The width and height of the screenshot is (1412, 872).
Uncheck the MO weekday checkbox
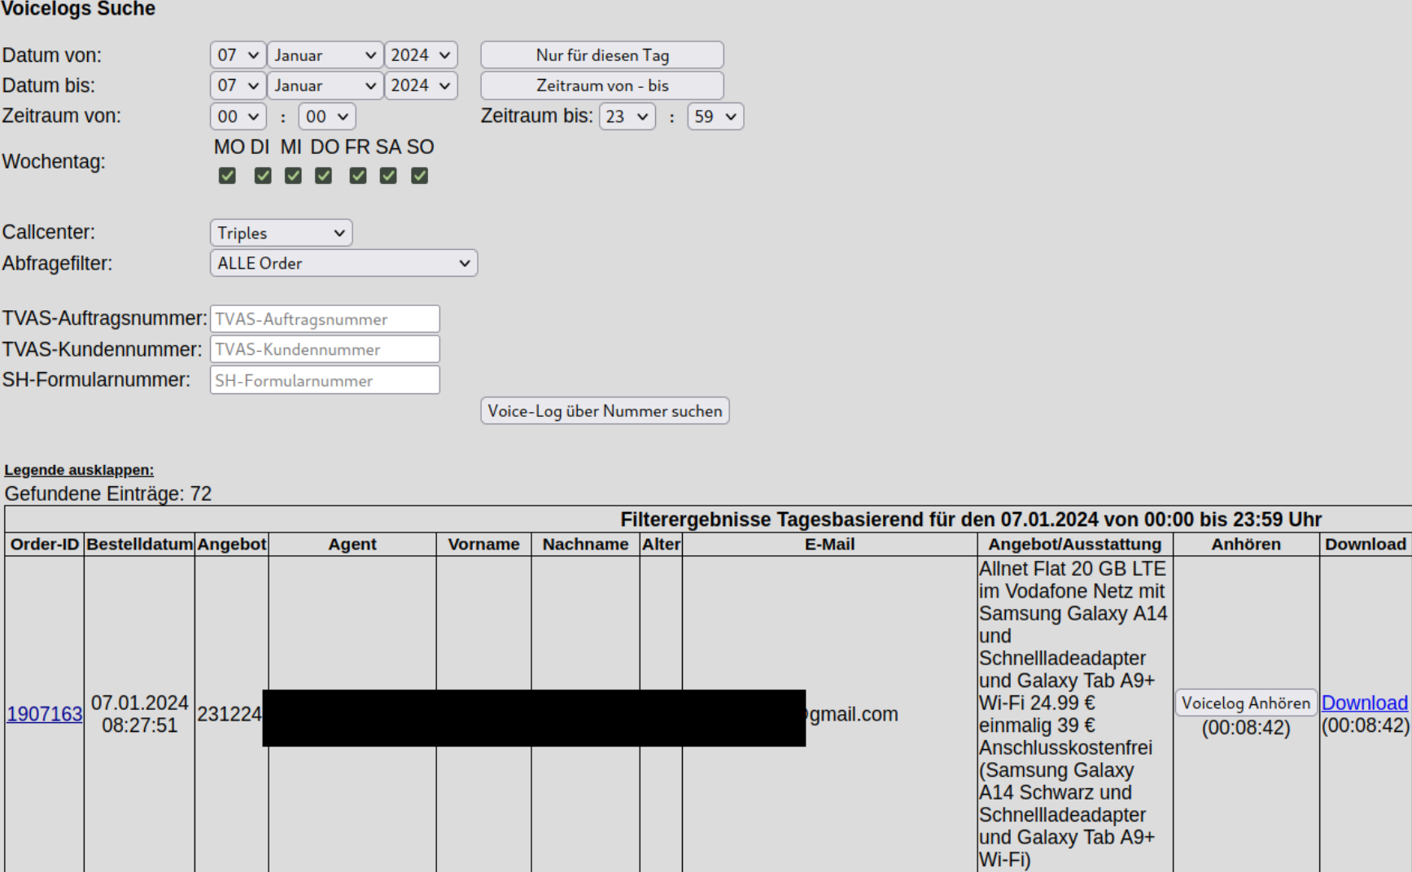227,176
